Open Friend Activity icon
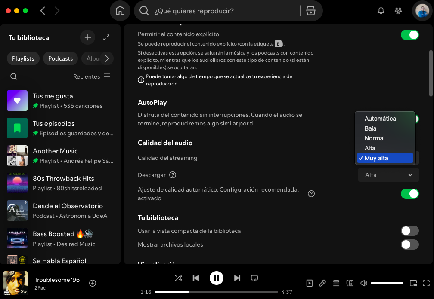The height and width of the screenshot is (299, 434). [399, 11]
